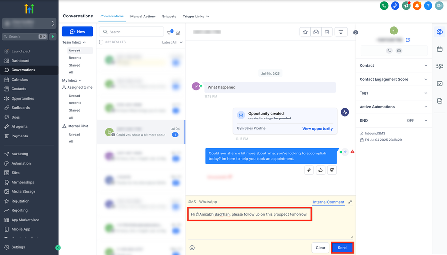Expand the Contact section
Image resolution: width=447 pixels, height=255 pixels.
(394, 65)
